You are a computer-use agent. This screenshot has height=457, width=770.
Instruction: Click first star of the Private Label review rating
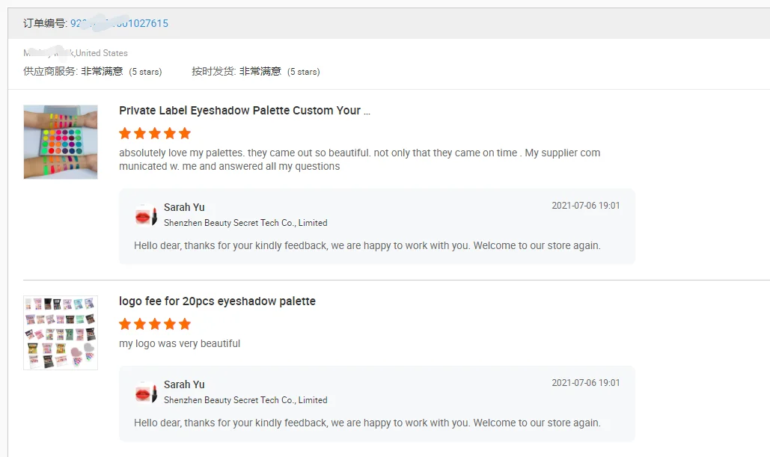[125, 134]
